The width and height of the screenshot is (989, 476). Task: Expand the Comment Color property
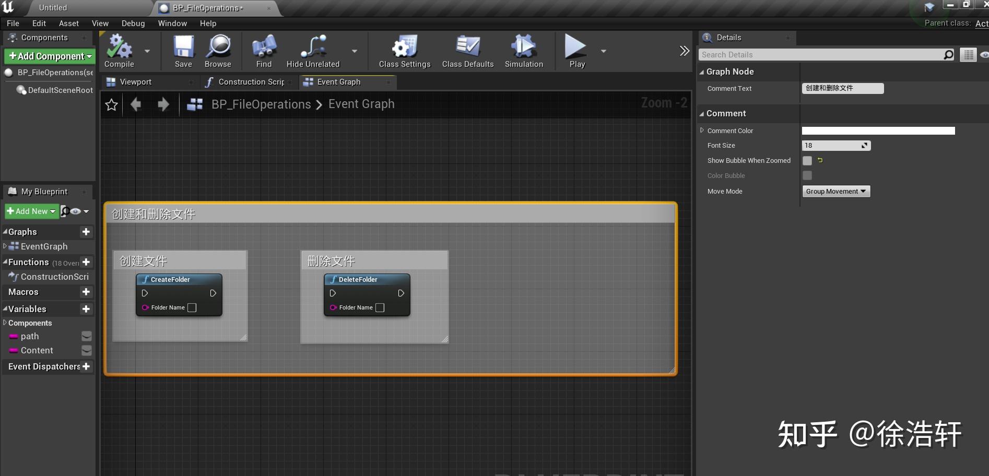(702, 130)
